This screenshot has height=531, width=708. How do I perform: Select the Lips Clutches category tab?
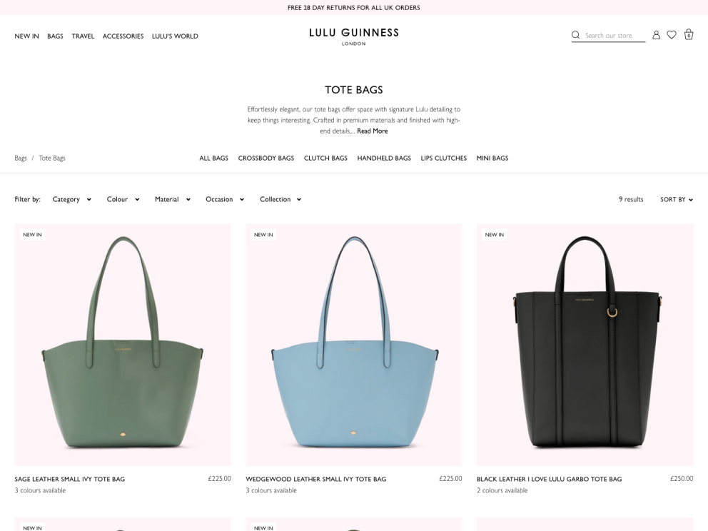point(444,158)
